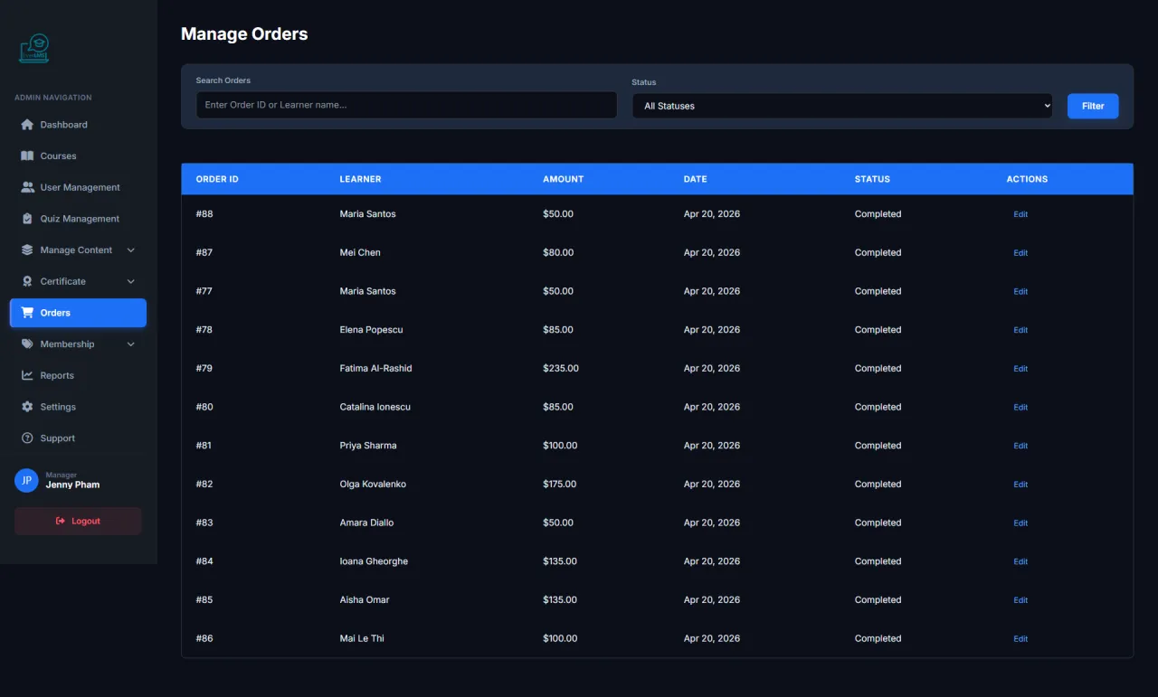Screen dimensions: 1158x697
Task: Open the All Statuses dropdown
Action: coord(842,106)
